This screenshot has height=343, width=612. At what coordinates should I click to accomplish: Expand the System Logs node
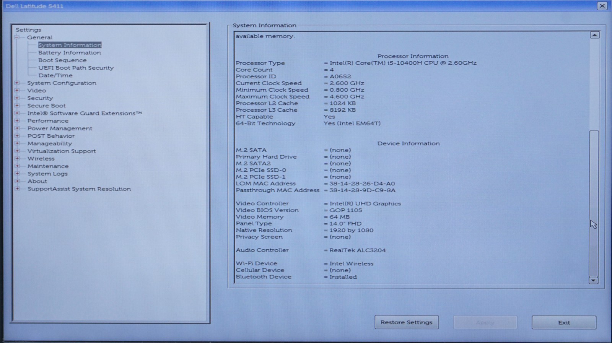pyautogui.click(x=17, y=174)
